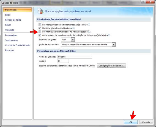This screenshot has width=156, height=127.
Task: Click the Word options header icon
Action: point(40,11)
